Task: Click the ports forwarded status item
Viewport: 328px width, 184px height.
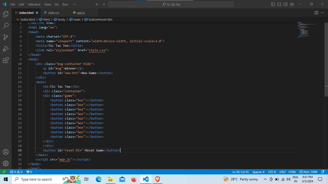Action: 29,172
